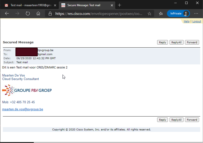The image size is (203, 143).
Task: Switch to the Gmail Test mail tab
Action: tap(29, 5)
